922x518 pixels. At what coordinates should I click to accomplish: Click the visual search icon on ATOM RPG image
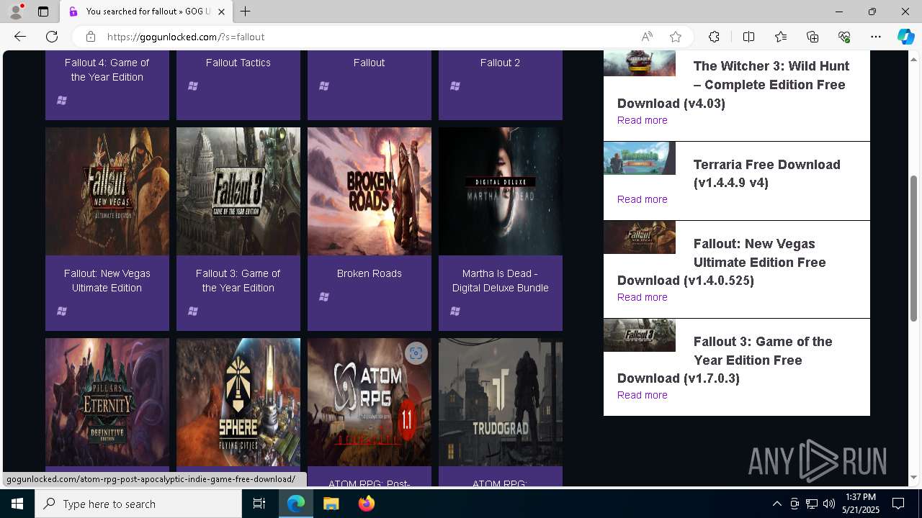(x=416, y=353)
